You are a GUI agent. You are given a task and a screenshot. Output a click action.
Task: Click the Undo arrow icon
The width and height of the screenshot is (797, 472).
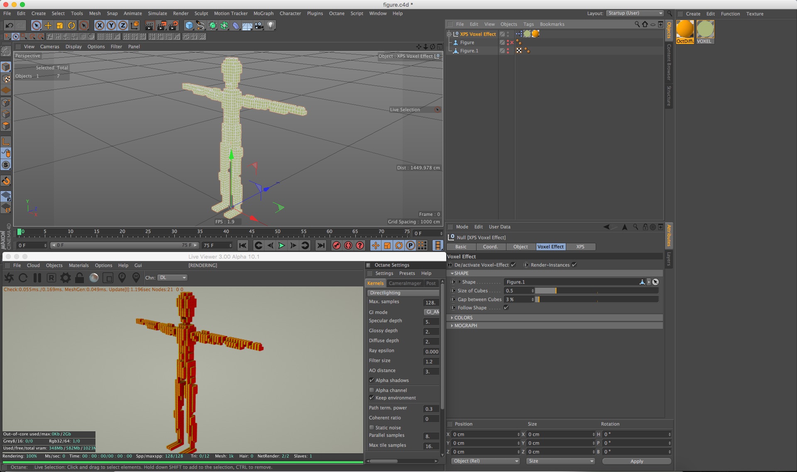[9, 26]
